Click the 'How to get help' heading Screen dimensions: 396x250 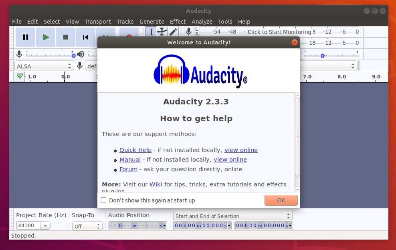[196, 118]
